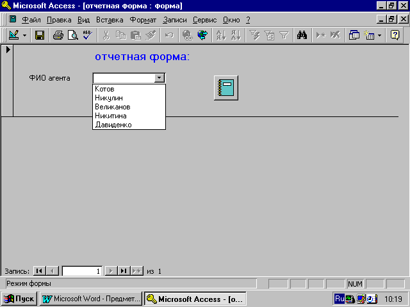Screen dimensions: 410x307
Task: Toggle the ФИО агента combo box arrow
Action: (160, 78)
